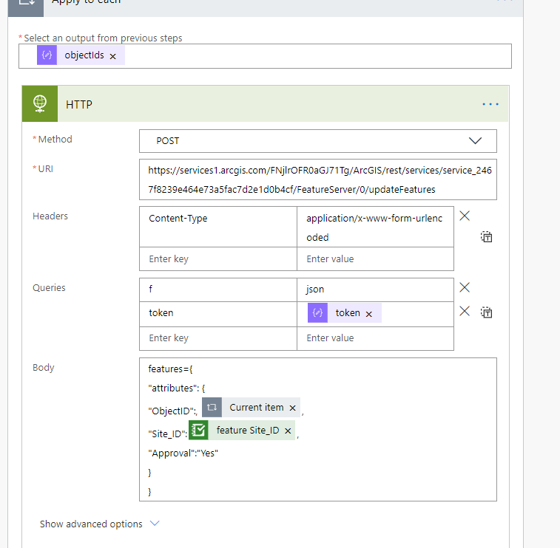Screen dimensions: 560x548
Task: Remove the Current item token
Action: [x=292, y=408]
